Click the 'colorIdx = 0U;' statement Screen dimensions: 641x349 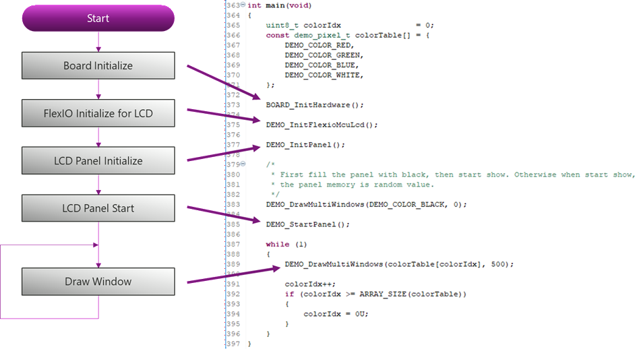336,314
